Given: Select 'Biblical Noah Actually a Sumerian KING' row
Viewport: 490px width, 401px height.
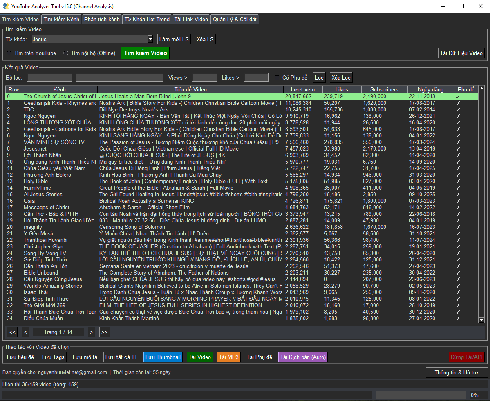Looking at the screenshot, I should (242, 201).
